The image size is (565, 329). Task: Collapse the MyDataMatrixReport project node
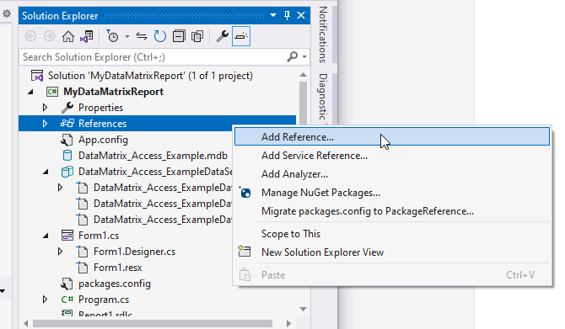[x=31, y=92]
